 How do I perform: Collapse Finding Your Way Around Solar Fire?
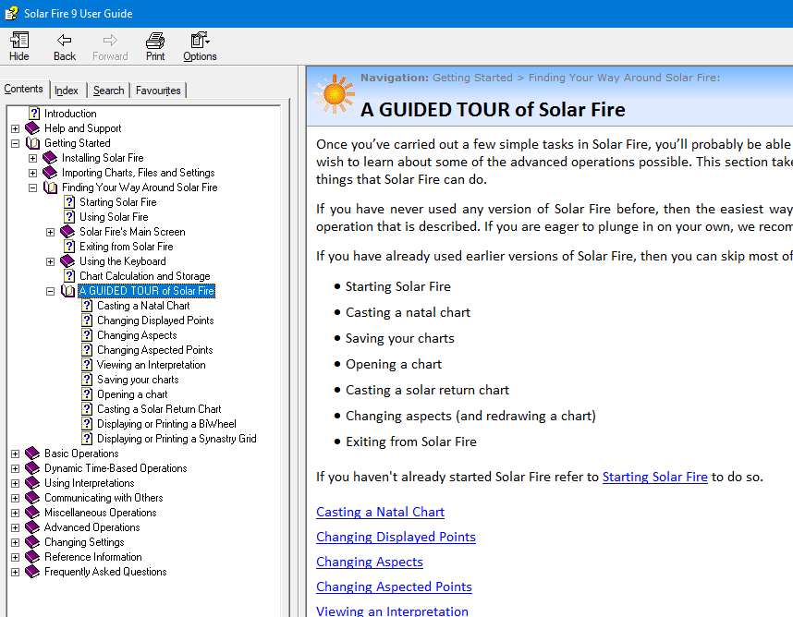[x=33, y=188]
